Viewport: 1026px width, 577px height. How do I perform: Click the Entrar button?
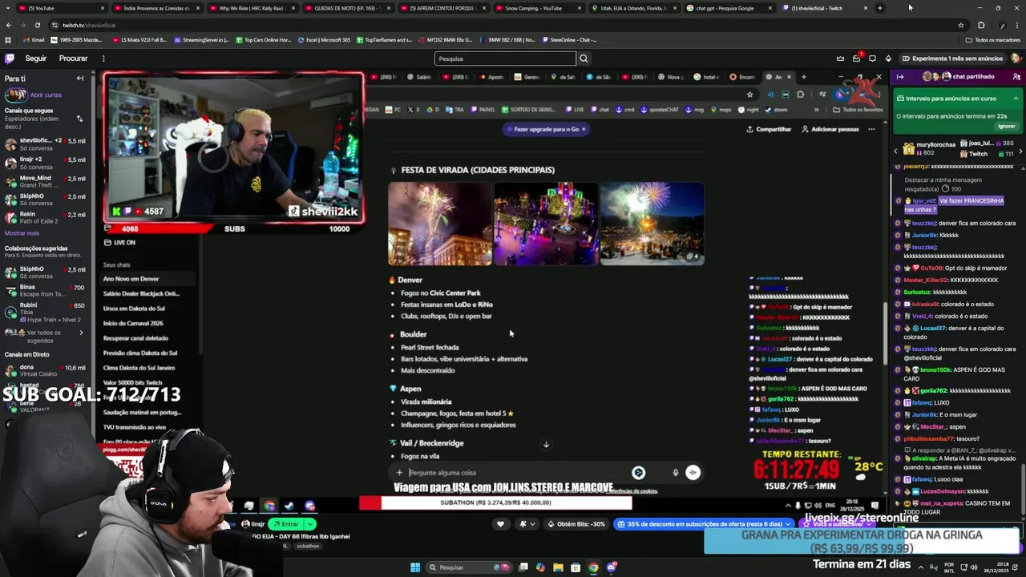point(285,524)
